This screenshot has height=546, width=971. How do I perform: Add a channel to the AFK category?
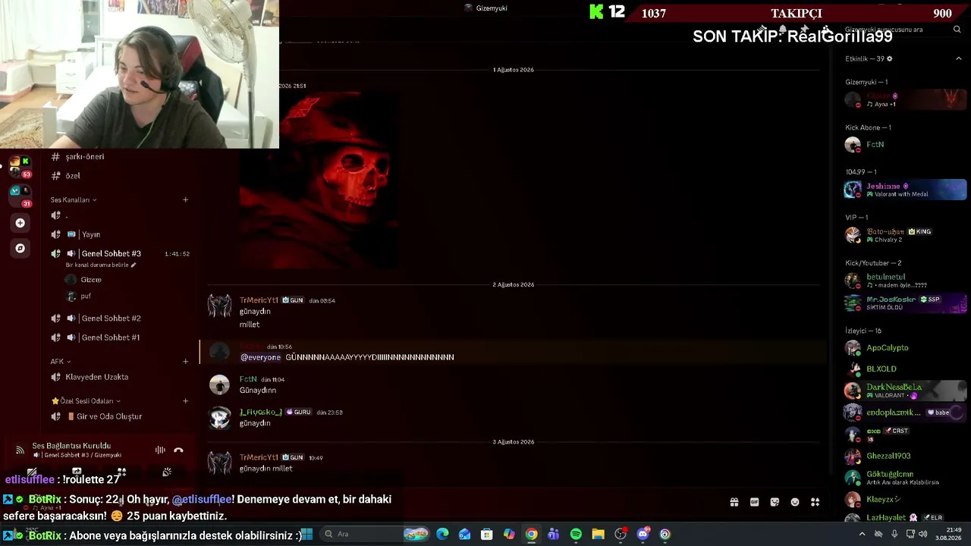185,362
